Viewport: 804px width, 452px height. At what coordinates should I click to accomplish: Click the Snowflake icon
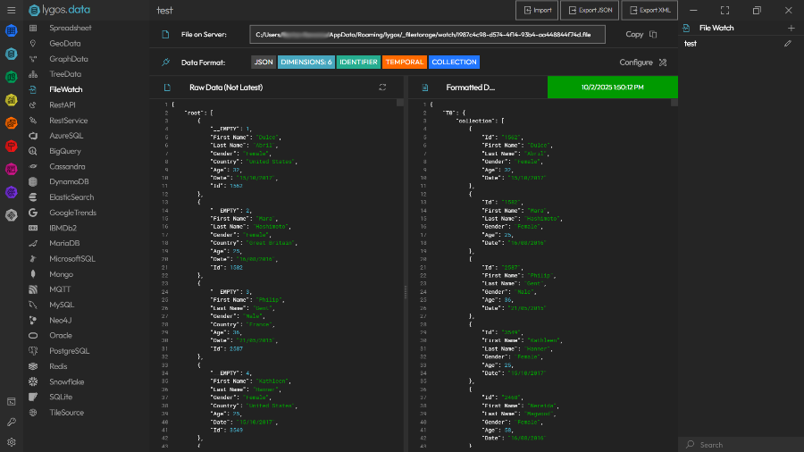tap(33, 381)
